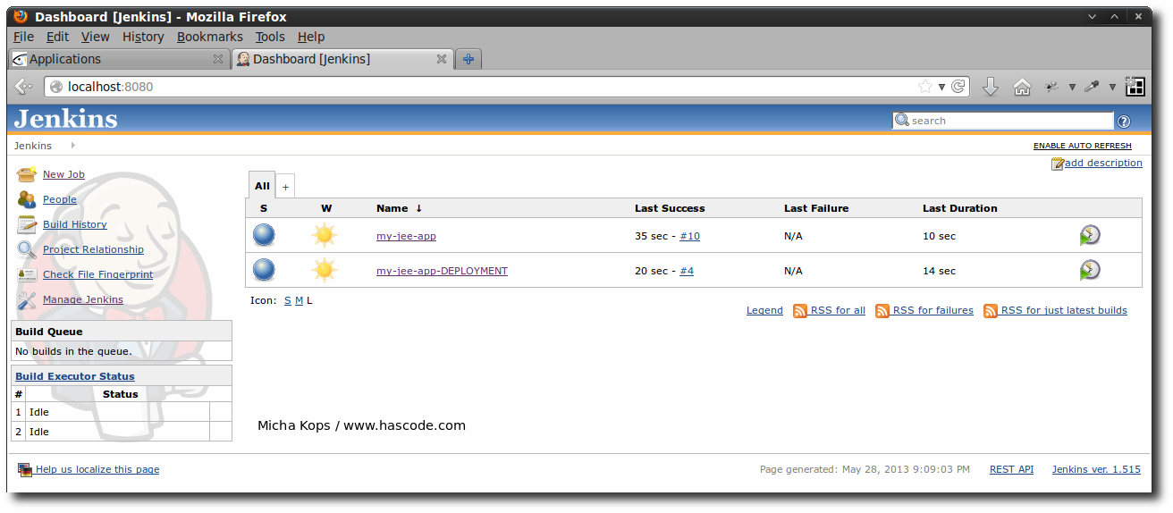This screenshot has height=513, width=1173.
Task: Open the Bookmarks menu
Action: [x=209, y=37]
